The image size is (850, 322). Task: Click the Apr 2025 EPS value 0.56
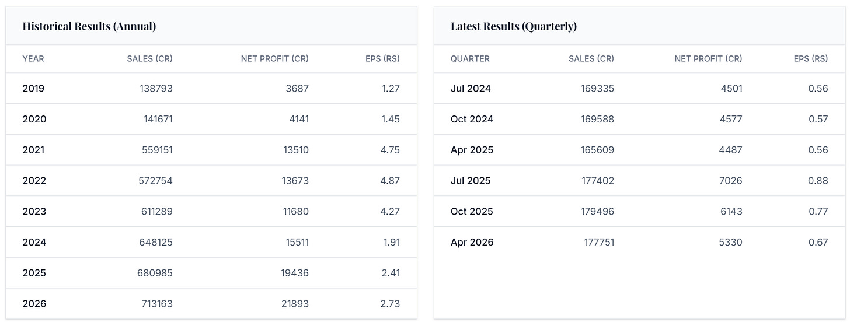[818, 150]
